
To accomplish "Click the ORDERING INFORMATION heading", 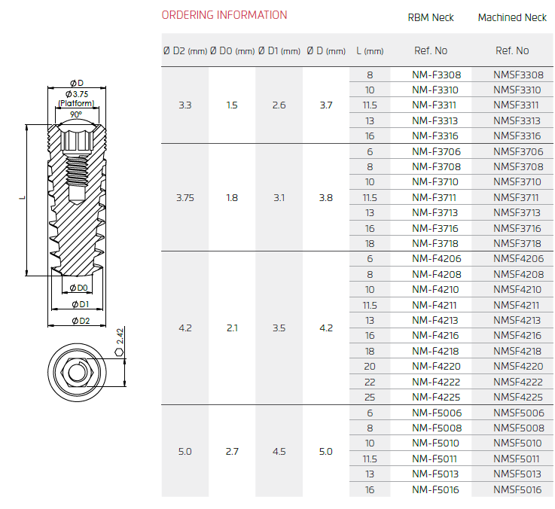I will click(224, 15).
